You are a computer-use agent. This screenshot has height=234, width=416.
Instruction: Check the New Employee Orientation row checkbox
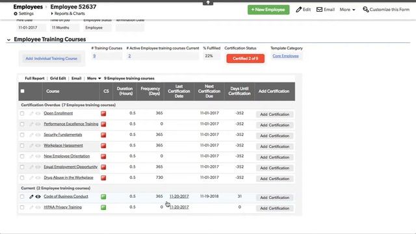(x=22, y=156)
